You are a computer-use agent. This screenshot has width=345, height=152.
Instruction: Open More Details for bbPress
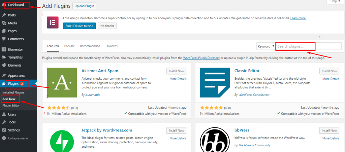[x=331, y=139]
